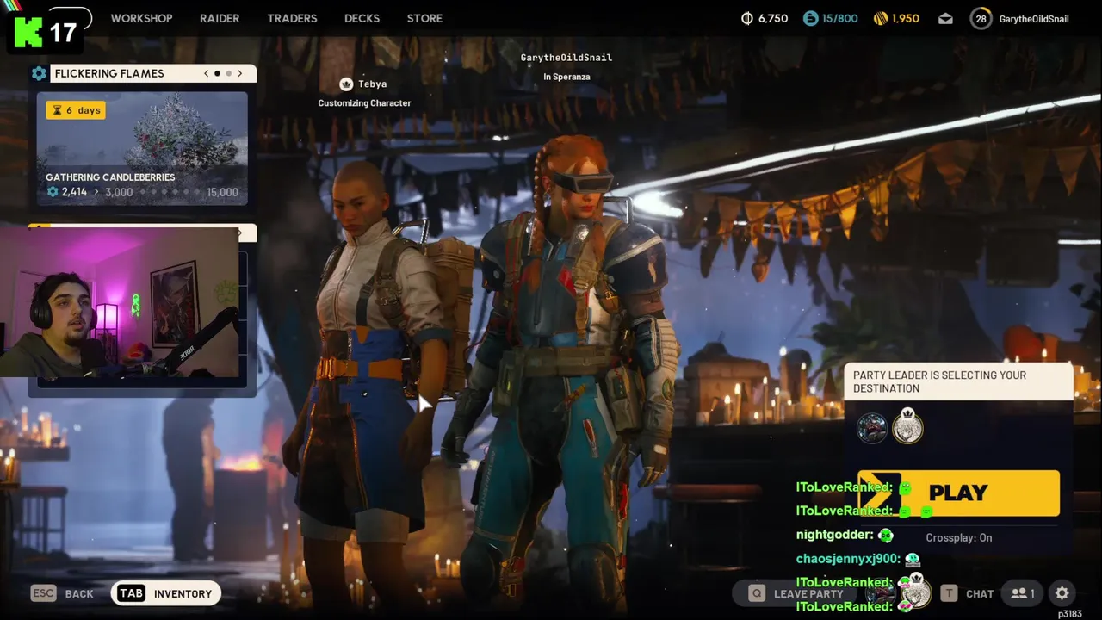Click the gold striped currency icon beside 1,950
The image size is (1102, 620).
tap(880, 18)
